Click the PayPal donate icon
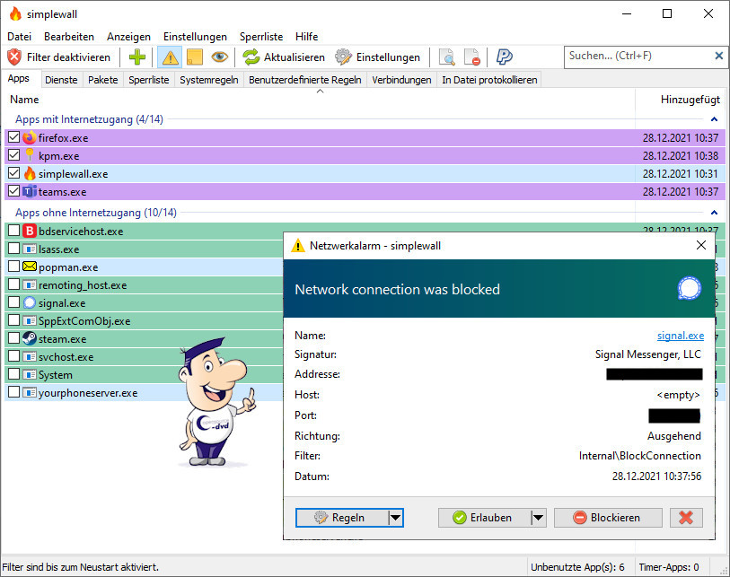Screen dimensions: 730x577 pyautogui.click(x=505, y=57)
